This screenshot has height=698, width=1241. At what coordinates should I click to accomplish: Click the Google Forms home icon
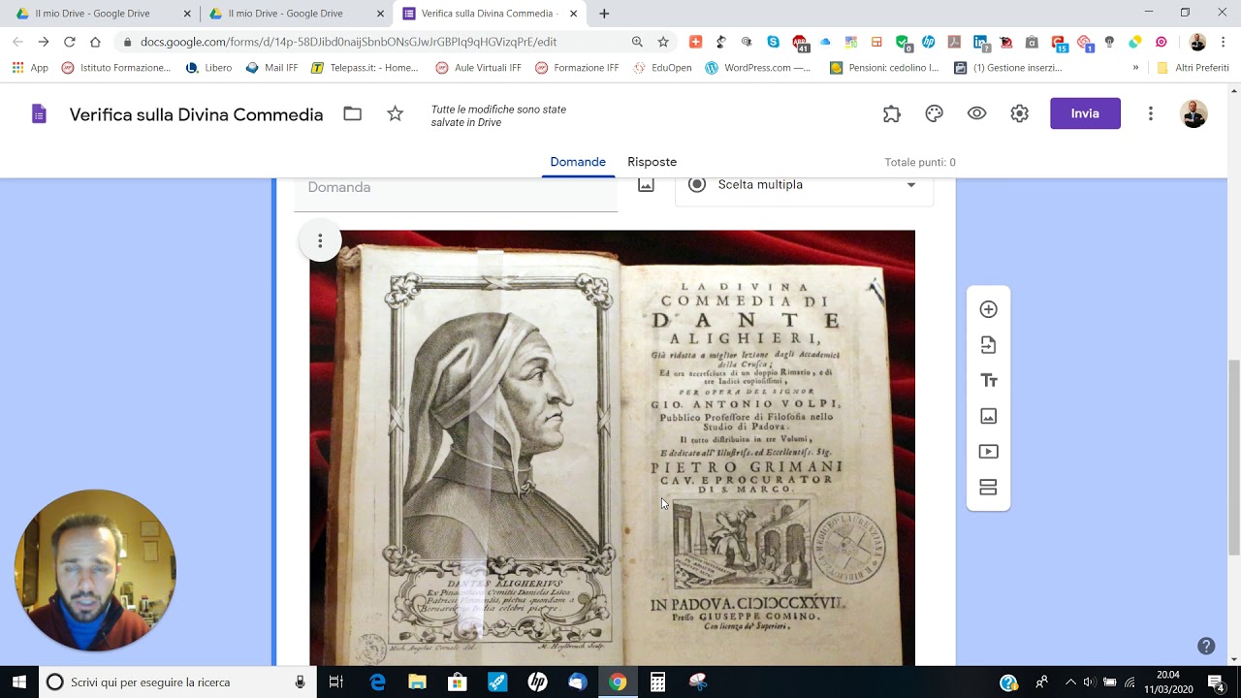(39, 114)
